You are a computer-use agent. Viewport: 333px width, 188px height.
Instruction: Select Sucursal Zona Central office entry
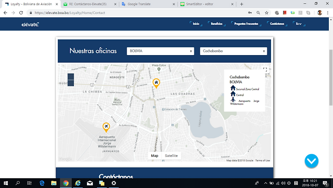[x=245, y=88]
